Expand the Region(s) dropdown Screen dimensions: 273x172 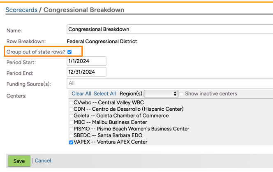tap(161, 94)
